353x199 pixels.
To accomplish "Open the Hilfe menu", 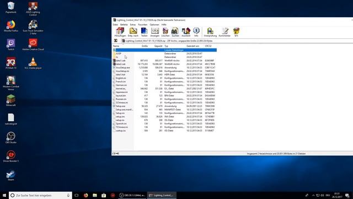I will (x=164, y=24).
